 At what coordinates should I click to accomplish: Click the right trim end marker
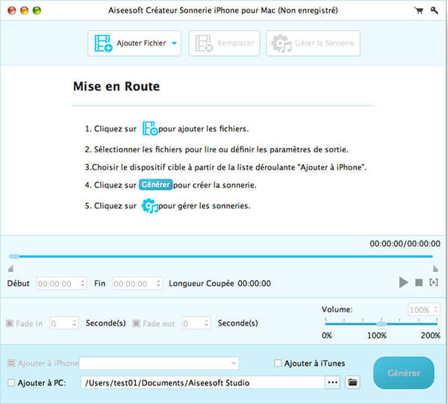coord(435,268)
